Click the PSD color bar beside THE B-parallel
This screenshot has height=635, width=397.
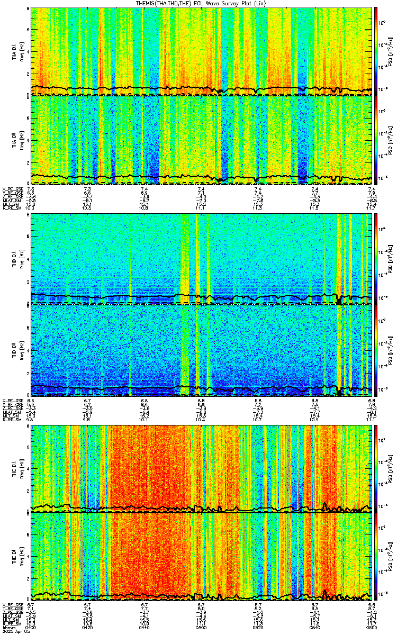[376, 557]
